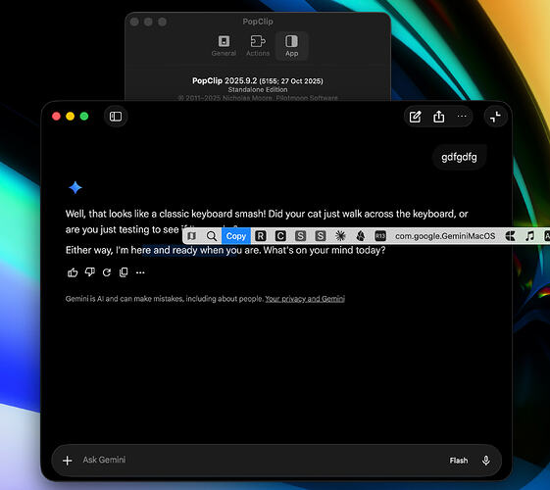Click the S icon beside the starburst icon
Image resolution: width=550 pixels, height=490 pixels.
321,236
